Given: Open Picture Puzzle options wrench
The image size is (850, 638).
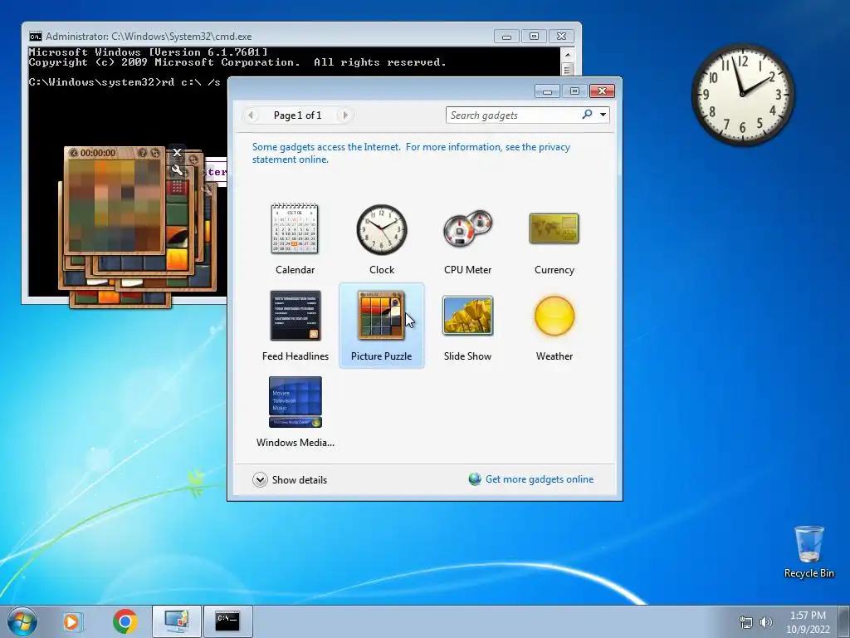Looking at the screenshot, I should [x=177, y=170].
